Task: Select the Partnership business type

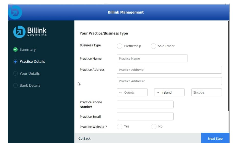Action: click(x=119, y=46)
